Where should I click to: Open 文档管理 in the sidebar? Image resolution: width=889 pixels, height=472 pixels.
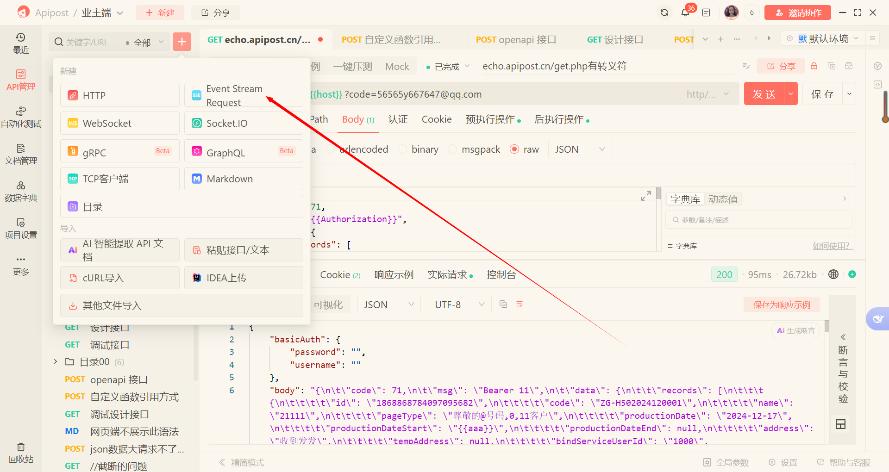tap(21, 154)
